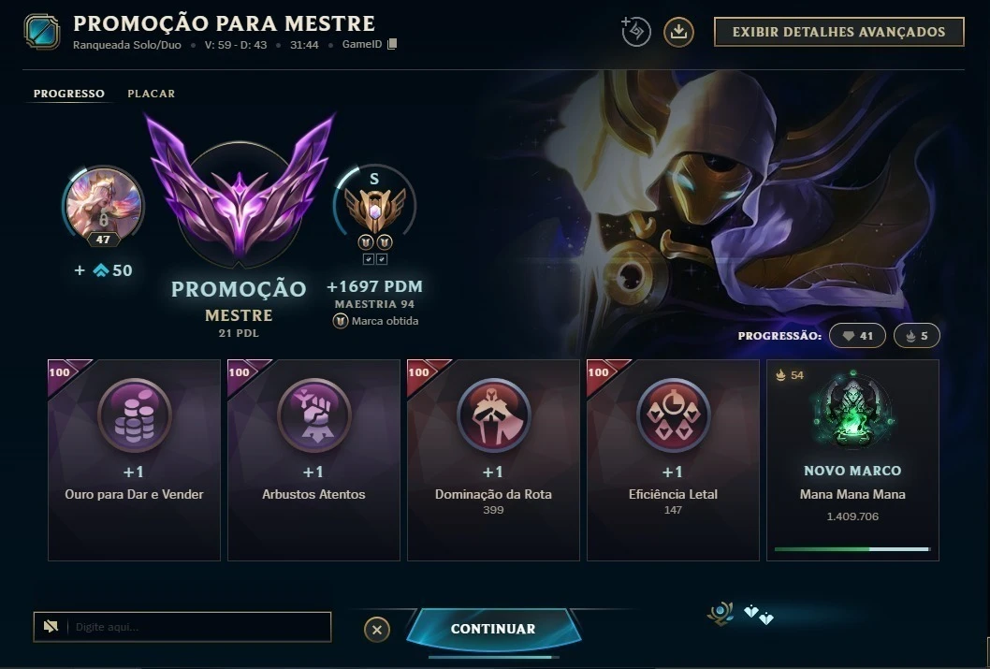Copy GameID using the clipboard icon
990x669 pixels.
tap(392, 44)
